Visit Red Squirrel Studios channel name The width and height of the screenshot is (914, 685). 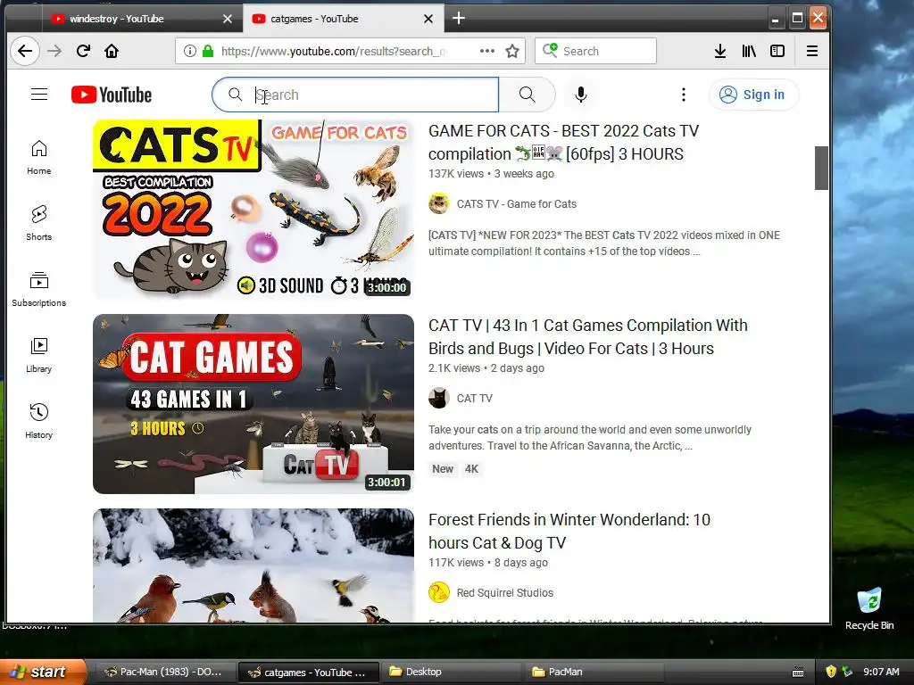click(505, 593)
